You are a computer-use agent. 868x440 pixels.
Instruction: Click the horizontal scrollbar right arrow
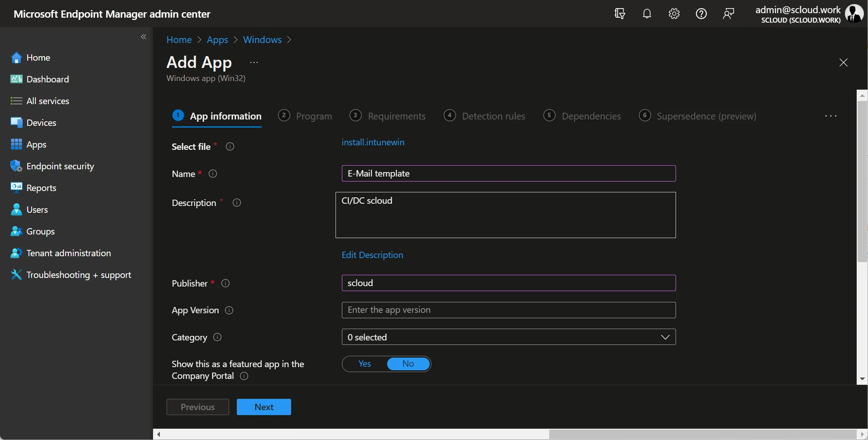coord(862,434)
